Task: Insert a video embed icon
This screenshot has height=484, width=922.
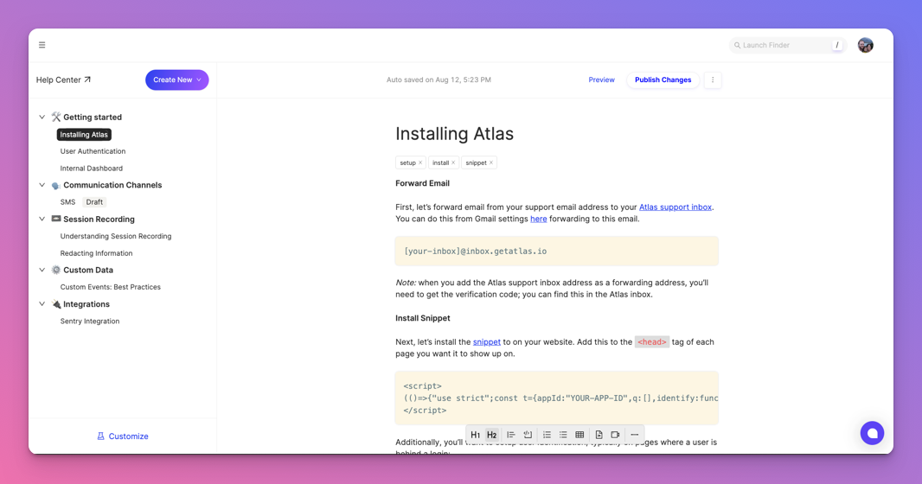Action: coord(615,435)
